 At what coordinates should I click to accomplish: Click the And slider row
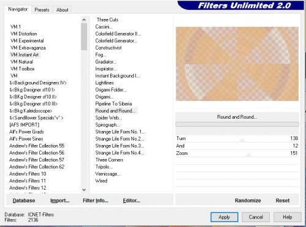click(237, 146)
